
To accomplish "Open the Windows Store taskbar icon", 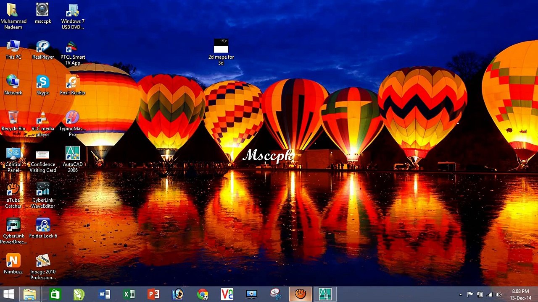I will point(55,294).
